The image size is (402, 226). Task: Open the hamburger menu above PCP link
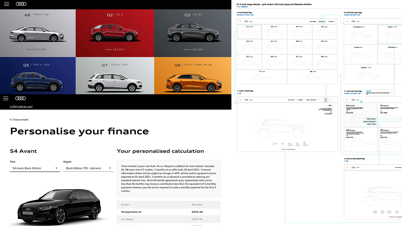click(x=6, y=98)
